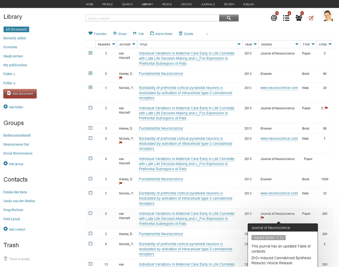
Task: Open www.neuroscience.com link cited 20 row
Action: point(279,88)
